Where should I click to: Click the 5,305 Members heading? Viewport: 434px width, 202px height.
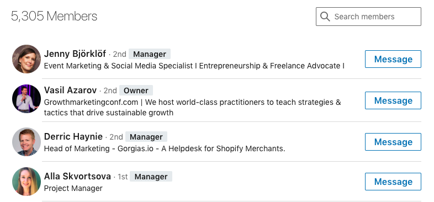click(x=54, y=17)
